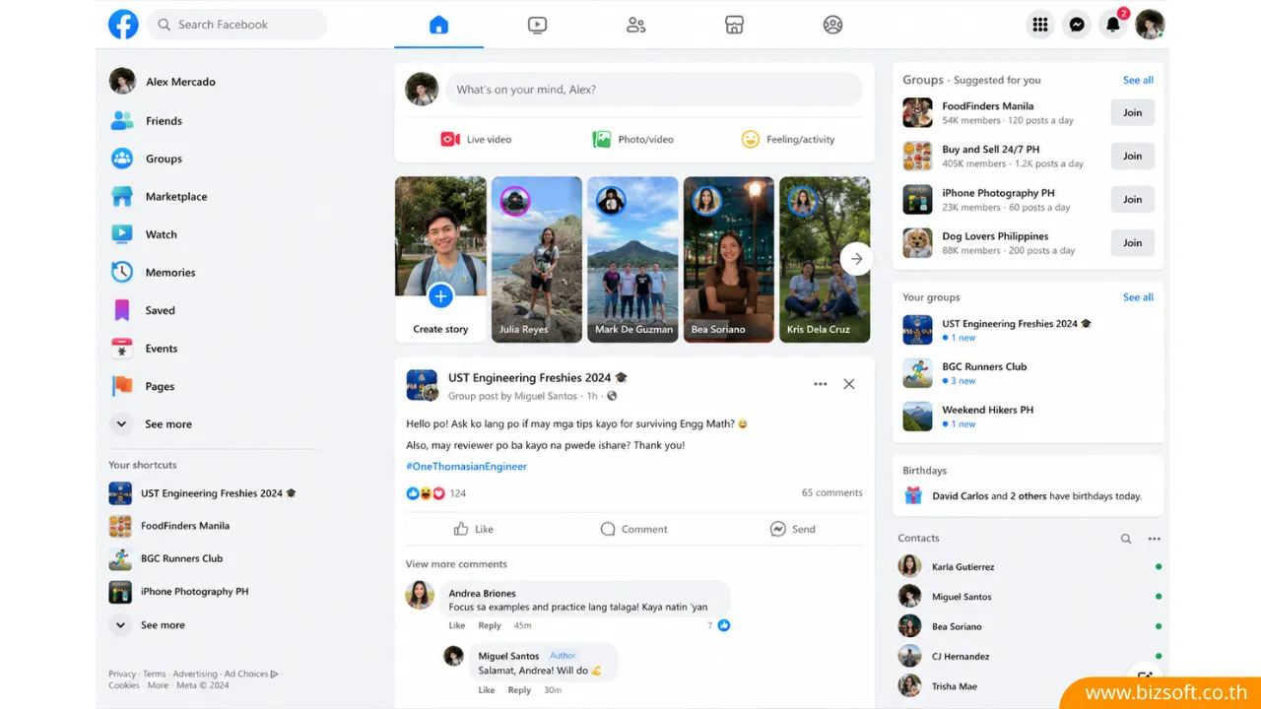Click See all for suggested groups
The width and height of the screenshot is (1261, 709).
pyautogui.click(x=1138, y=80)
